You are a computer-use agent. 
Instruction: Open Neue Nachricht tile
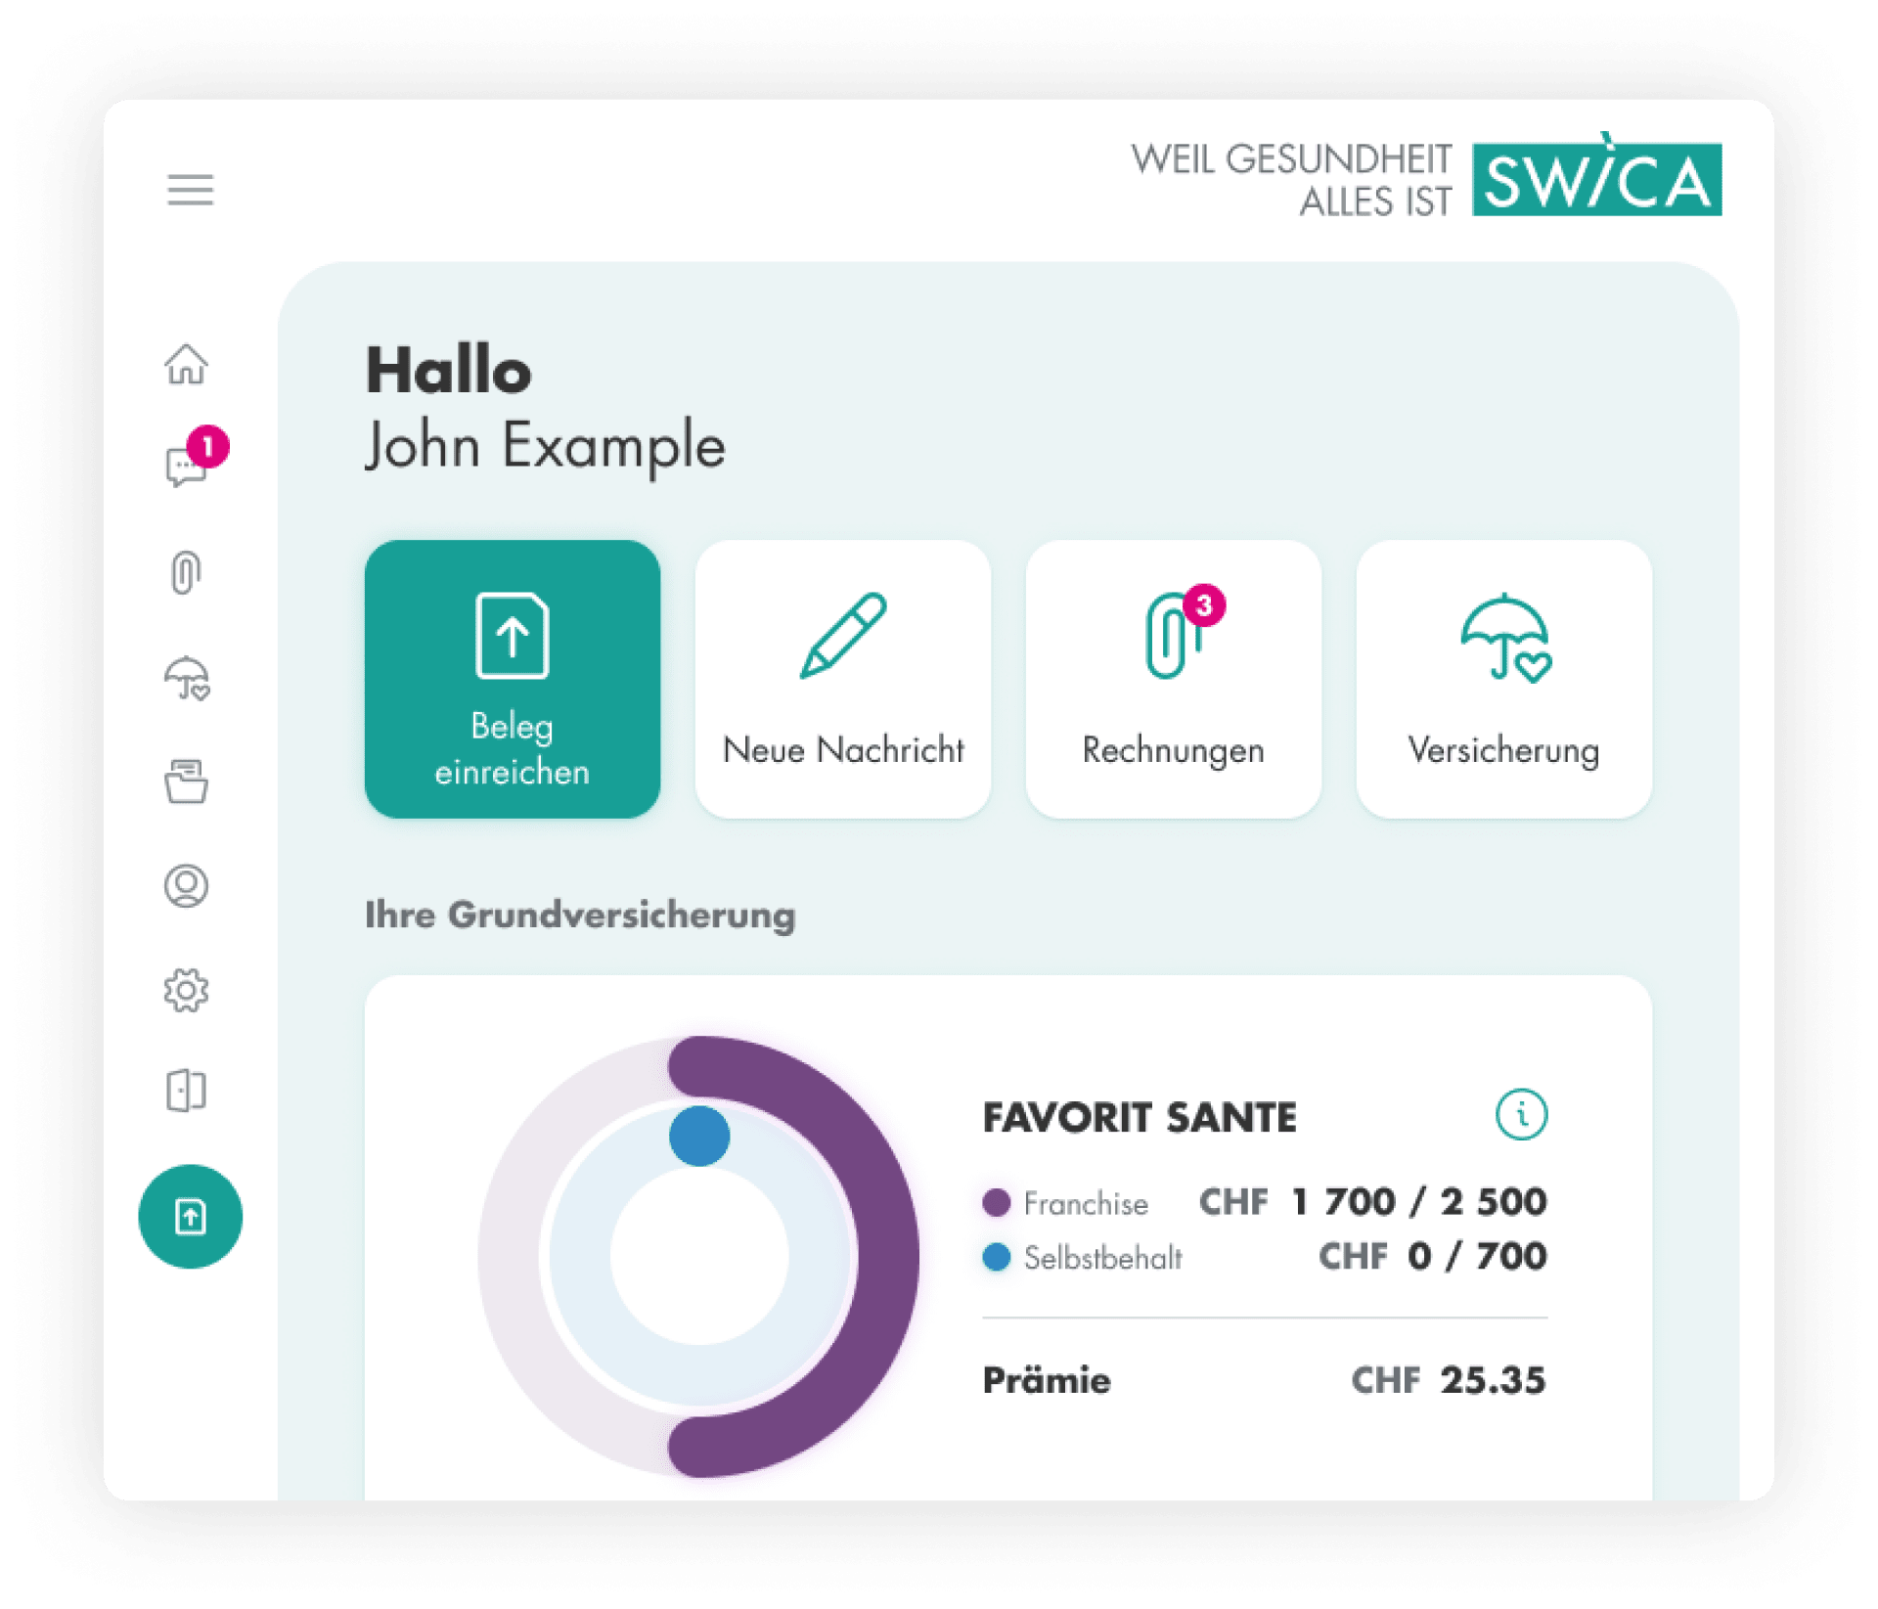click(842, 679)
